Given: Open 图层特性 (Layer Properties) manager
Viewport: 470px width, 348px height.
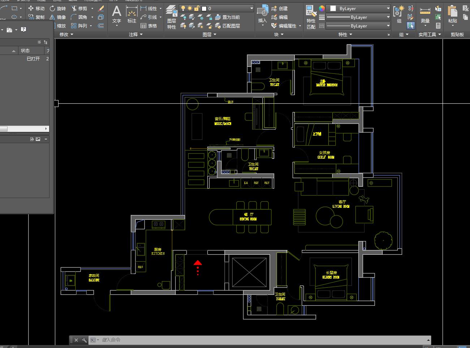Looking at the screenshot, I should (x=172, y=17).
